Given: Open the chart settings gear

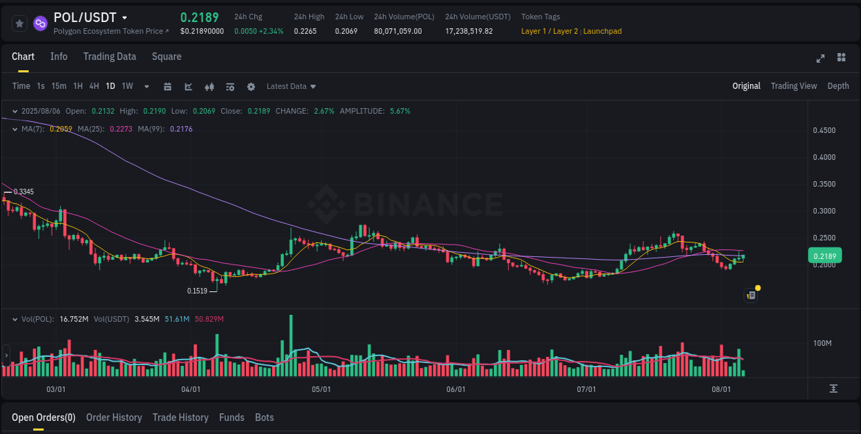Looking at the screenshot, I should [x=251, y=86].
